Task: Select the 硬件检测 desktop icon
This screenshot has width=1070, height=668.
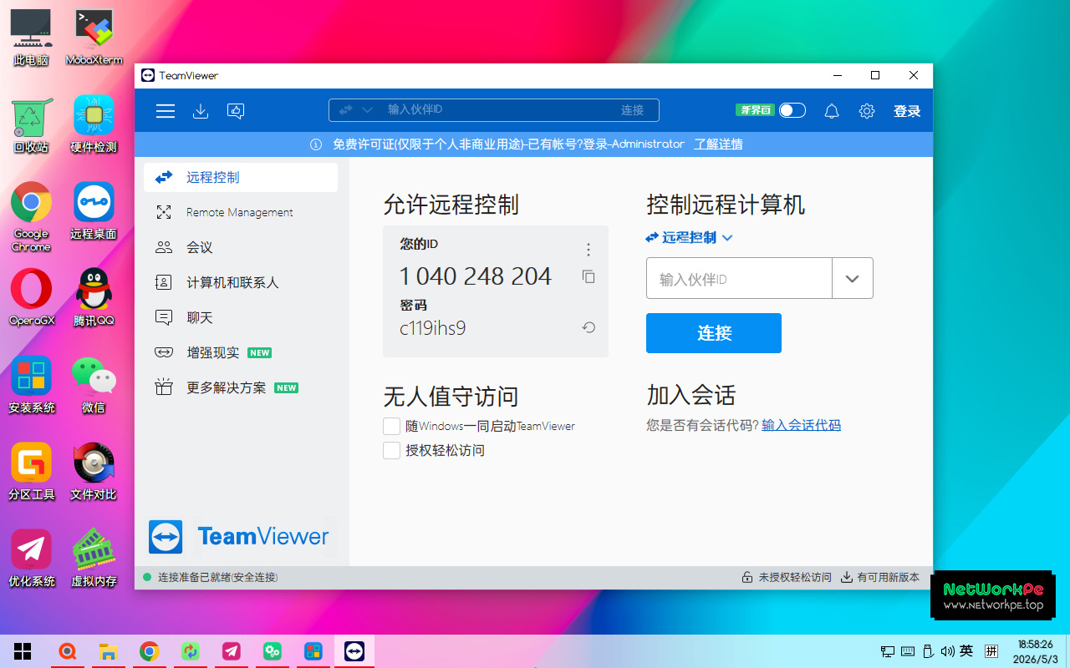Action: pyautogui.click(x=94, y=125)
